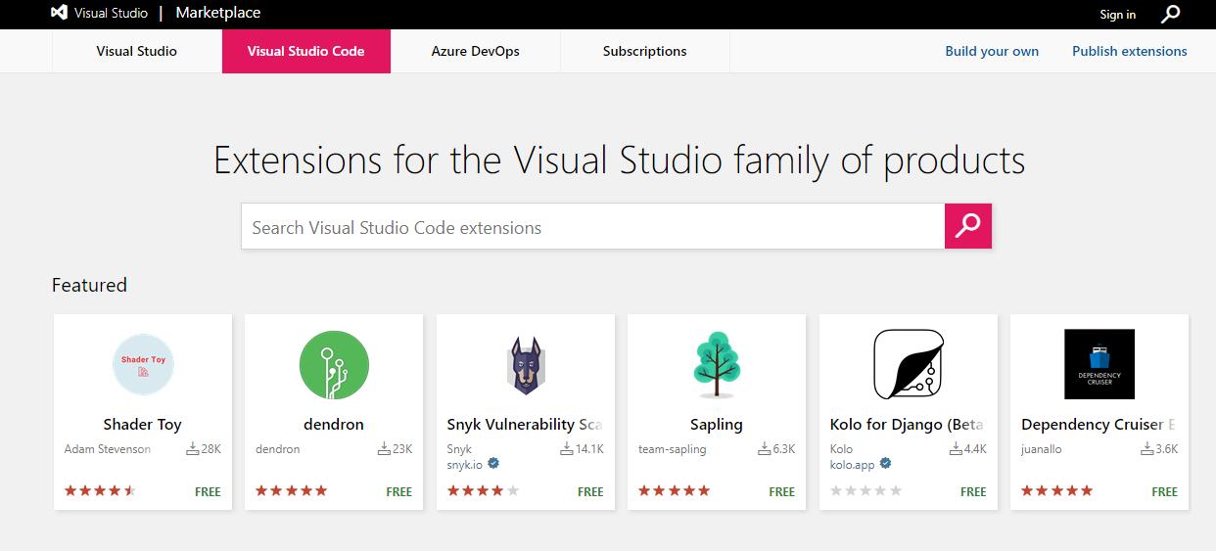Go to the Subscriptions tab
Image resolution: width=1216 pixels, height=551 pixels.
644,51
